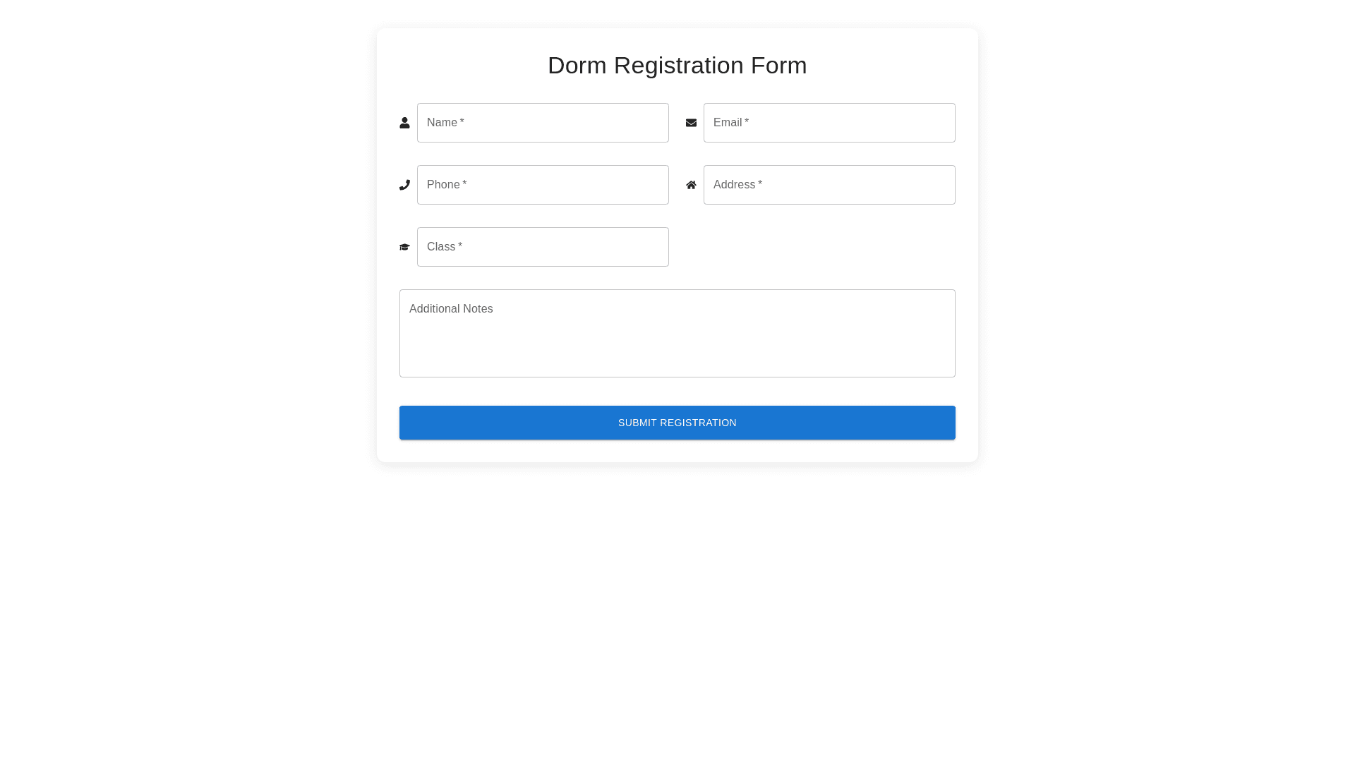
Task: Click the required asterisk after Class
Action: point(460,246)
